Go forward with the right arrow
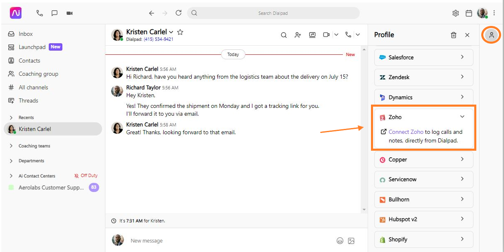The image size is (504, 252). tap(165, 13)
